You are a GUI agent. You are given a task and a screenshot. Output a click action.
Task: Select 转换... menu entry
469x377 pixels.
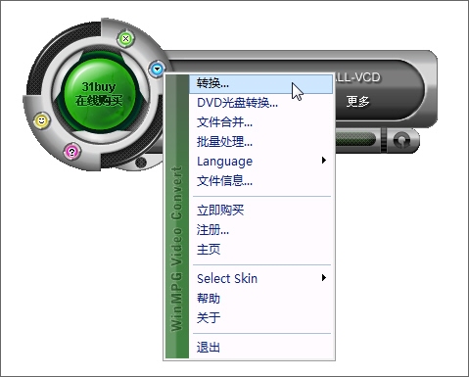[261, 84]
